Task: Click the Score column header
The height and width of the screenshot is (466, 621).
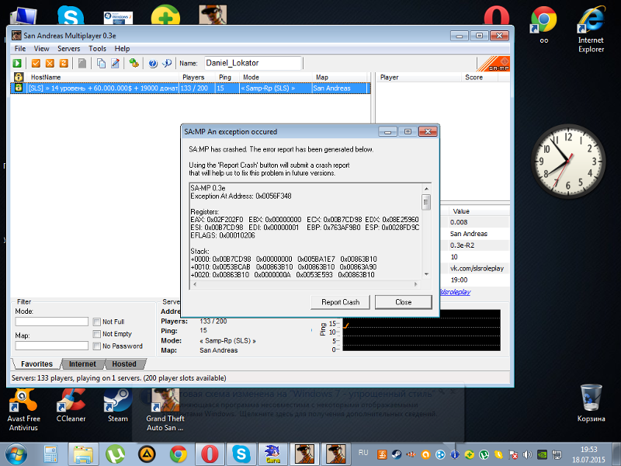Action: pos(479,77)
